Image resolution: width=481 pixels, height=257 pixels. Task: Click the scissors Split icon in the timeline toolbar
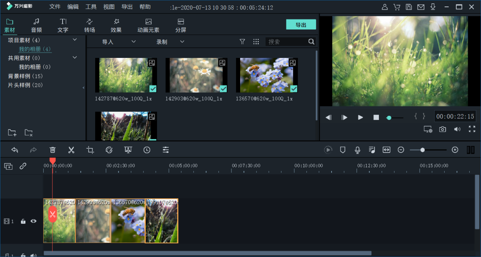pyautogui.click(x=71, y=150)
